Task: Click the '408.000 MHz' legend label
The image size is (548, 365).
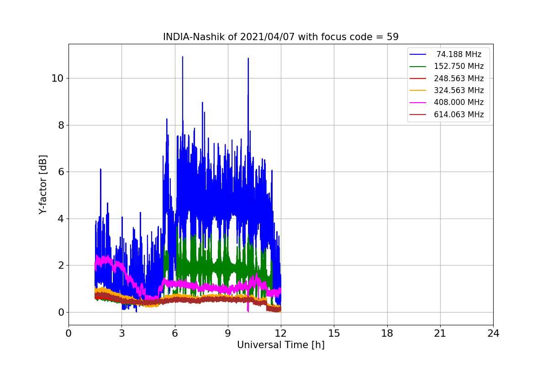Action: pyautogui.click(x=459, y=103)
